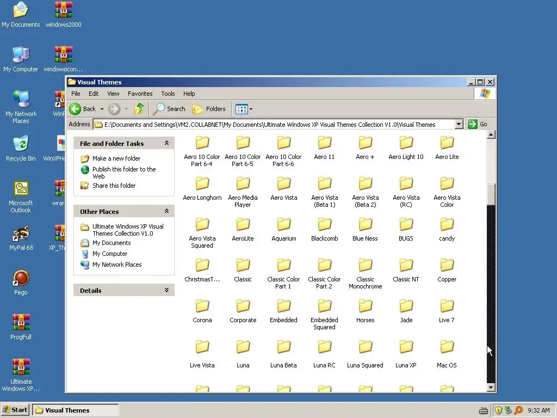Image resolution: width=557 pixels, height=418 pixels.
Task: Select the Classic NT folder
Action: [x=406, y=271]
